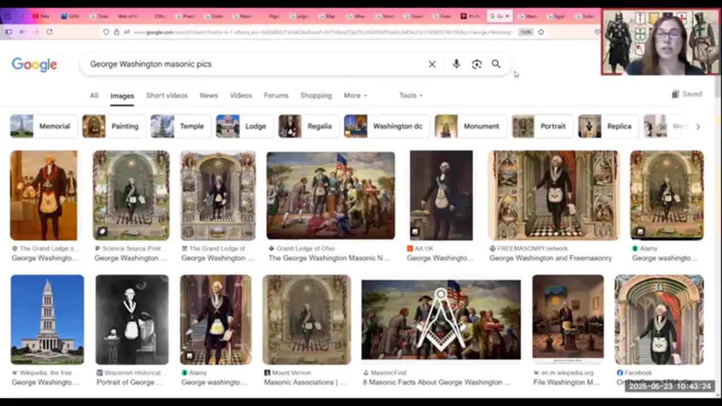Open Google Lens image search
Image resolution: width=722 pixels, height=406 pixels.
point(477,64)
